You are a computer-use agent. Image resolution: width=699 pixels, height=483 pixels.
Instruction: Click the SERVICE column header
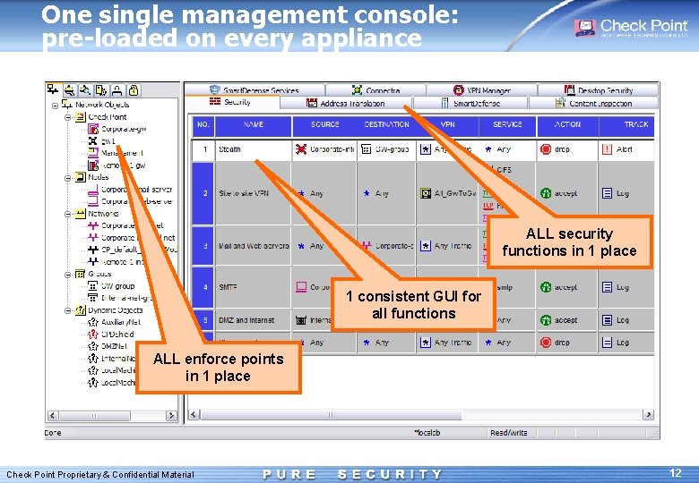507,125
